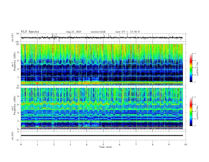Click the "4" kHz tick on ch.1 frequency axis
The height and width of the screenshot is (162, 209).
[18, 69]
